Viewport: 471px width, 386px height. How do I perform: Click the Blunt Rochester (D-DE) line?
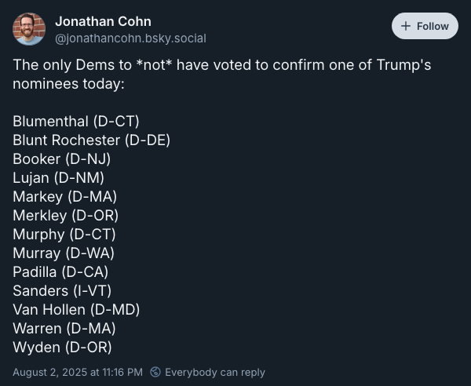[x=91, y=140]
